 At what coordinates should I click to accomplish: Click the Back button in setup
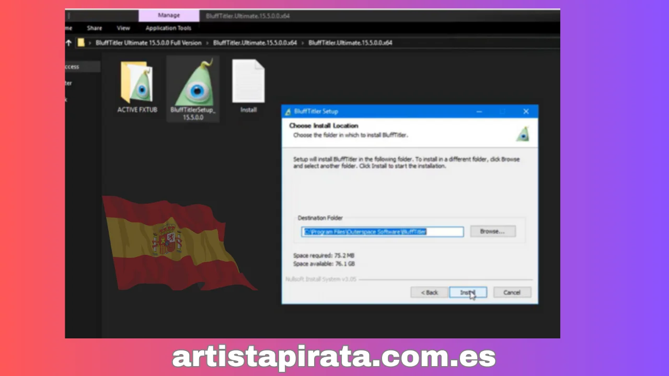429,292
